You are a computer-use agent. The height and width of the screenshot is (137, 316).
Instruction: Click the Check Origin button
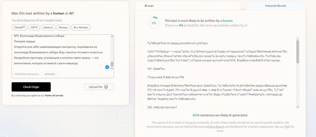tap(31, 87)
